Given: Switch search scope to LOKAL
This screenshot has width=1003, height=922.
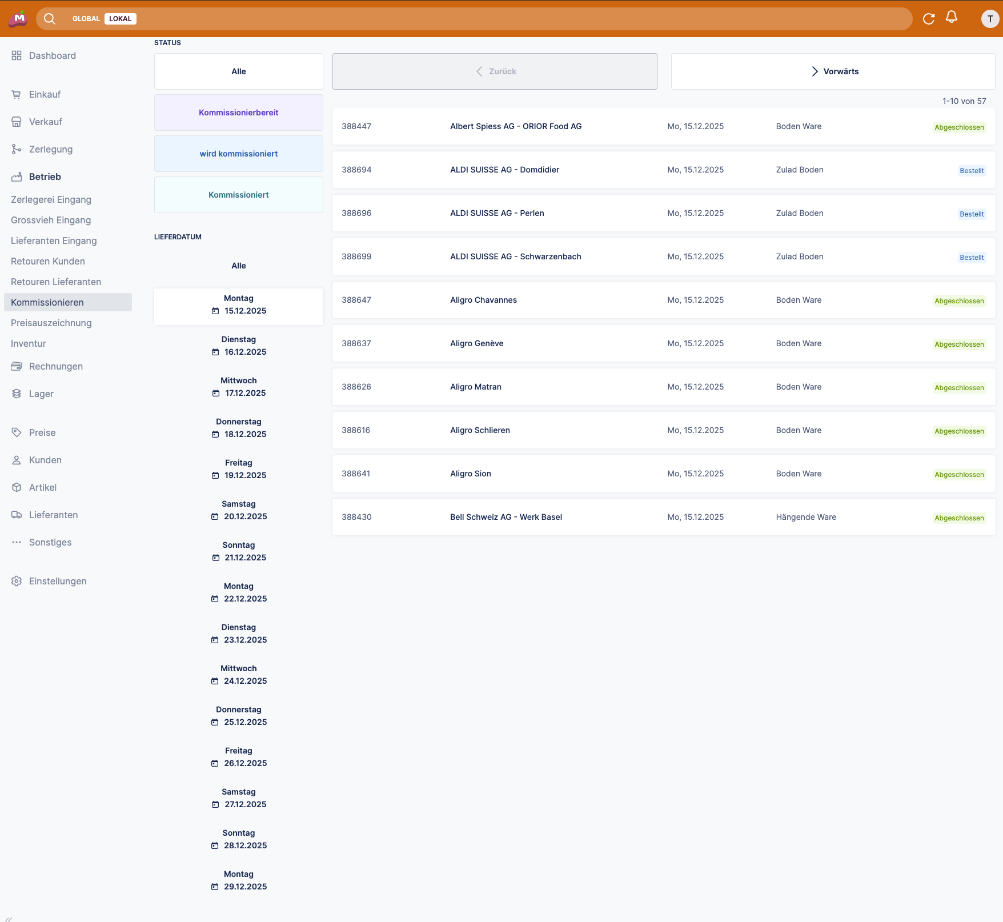Looking at the screenshot, I should 120,19.
